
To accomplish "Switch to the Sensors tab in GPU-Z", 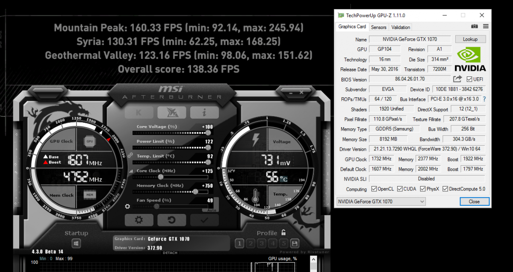I will (x=379, y=27).
